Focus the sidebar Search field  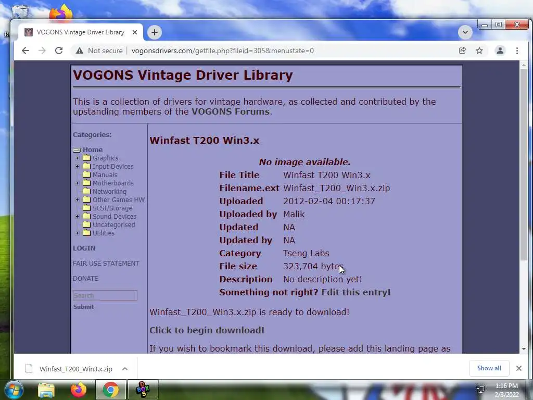[105, 295]
